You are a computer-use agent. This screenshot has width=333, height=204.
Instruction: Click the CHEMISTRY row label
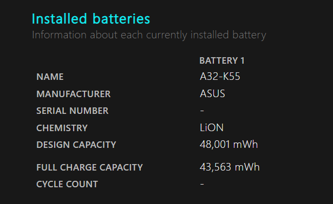pyautogui.click(x=62, y=128)
